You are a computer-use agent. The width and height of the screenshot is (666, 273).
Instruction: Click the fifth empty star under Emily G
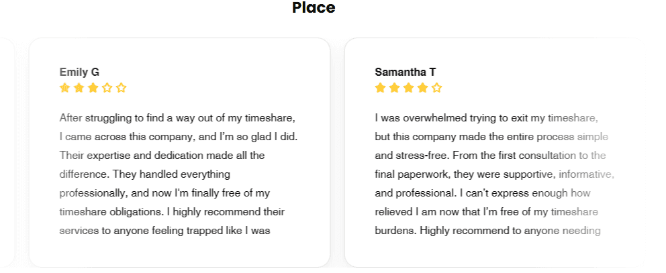pos(122,88)
